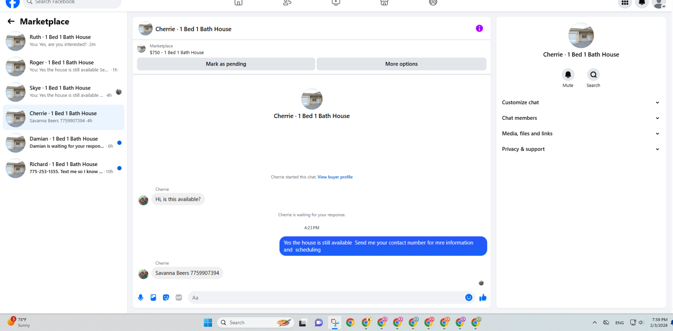673x331 pixels.
Task: Open the emoji picker smiley icon
Action: [469, 298]
